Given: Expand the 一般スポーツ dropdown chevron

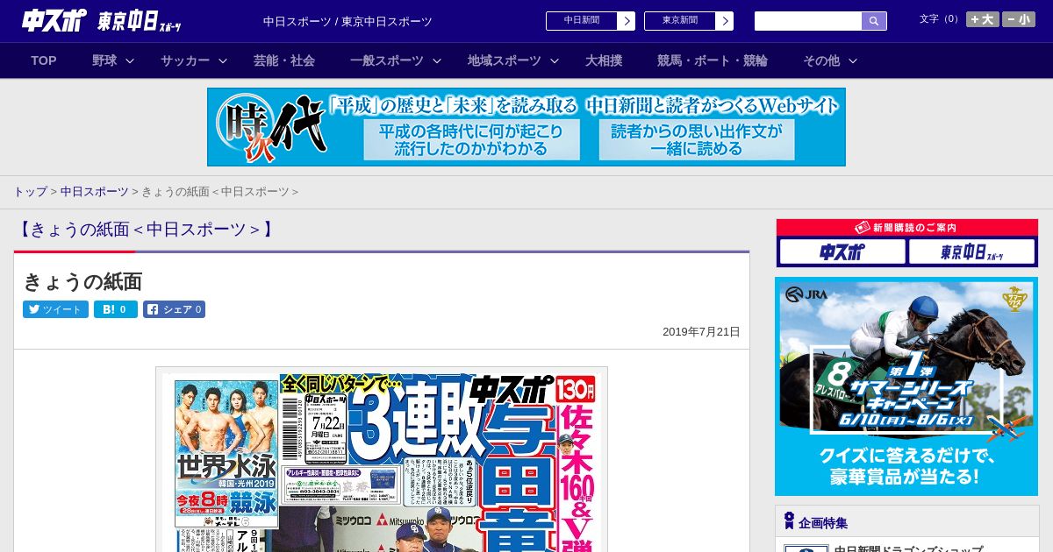Looking at the screenshot, I should coord(437,61).
